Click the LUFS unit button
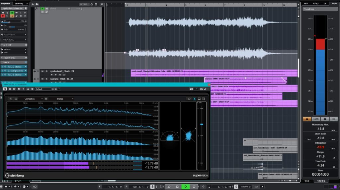Viewport: 340px width, 190px height. pos(316,119)
